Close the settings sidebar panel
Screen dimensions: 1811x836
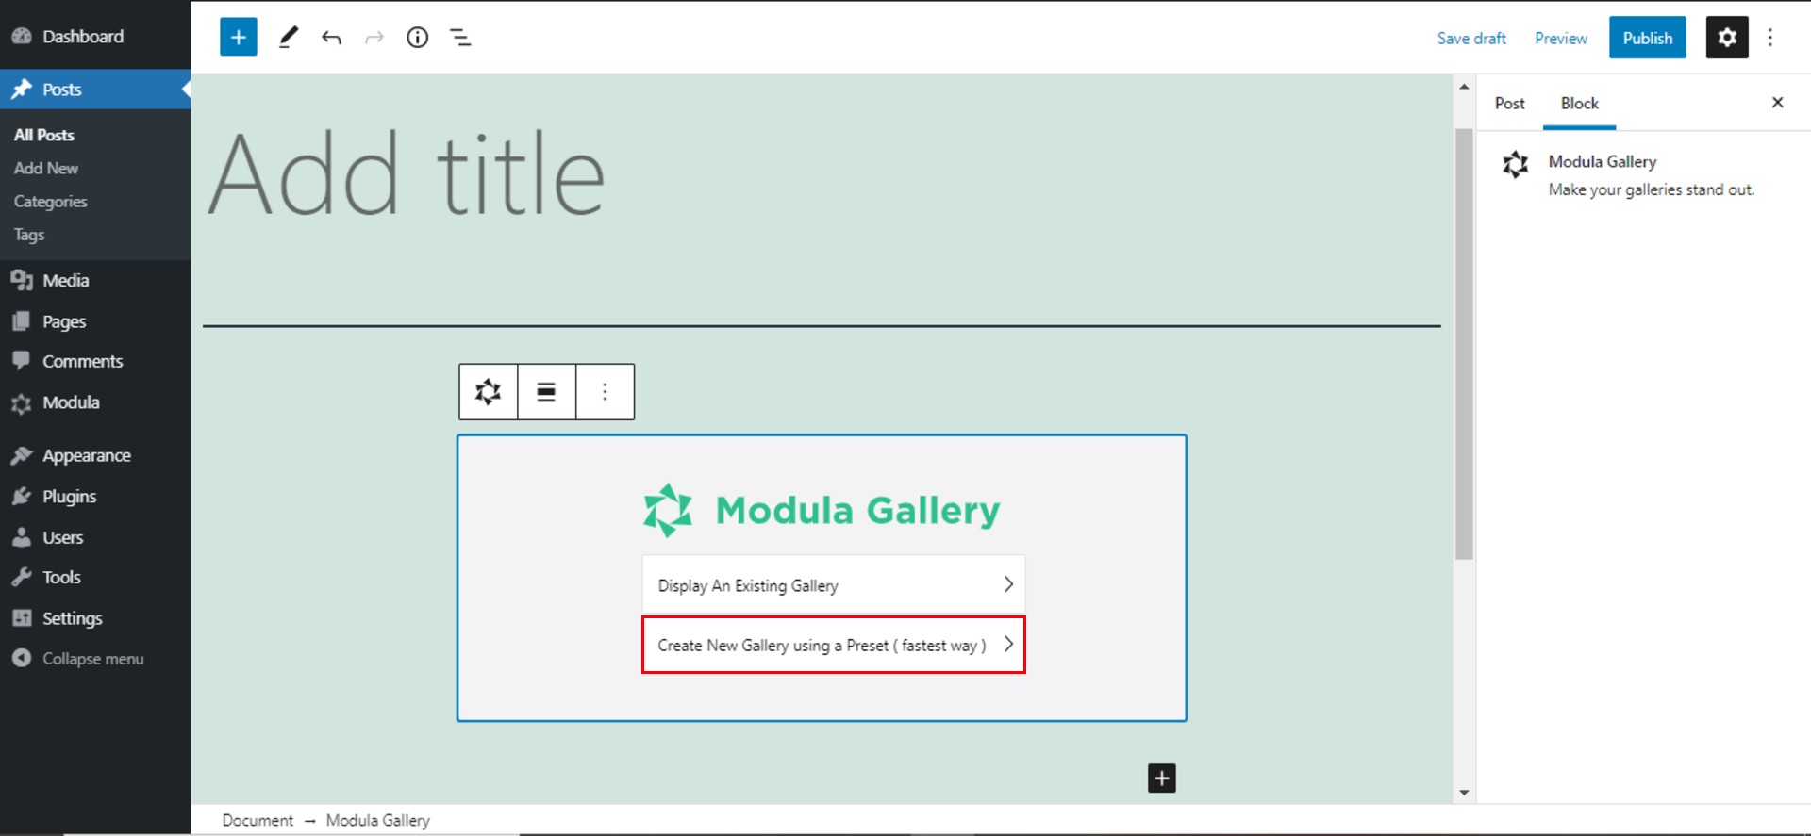1777,102
